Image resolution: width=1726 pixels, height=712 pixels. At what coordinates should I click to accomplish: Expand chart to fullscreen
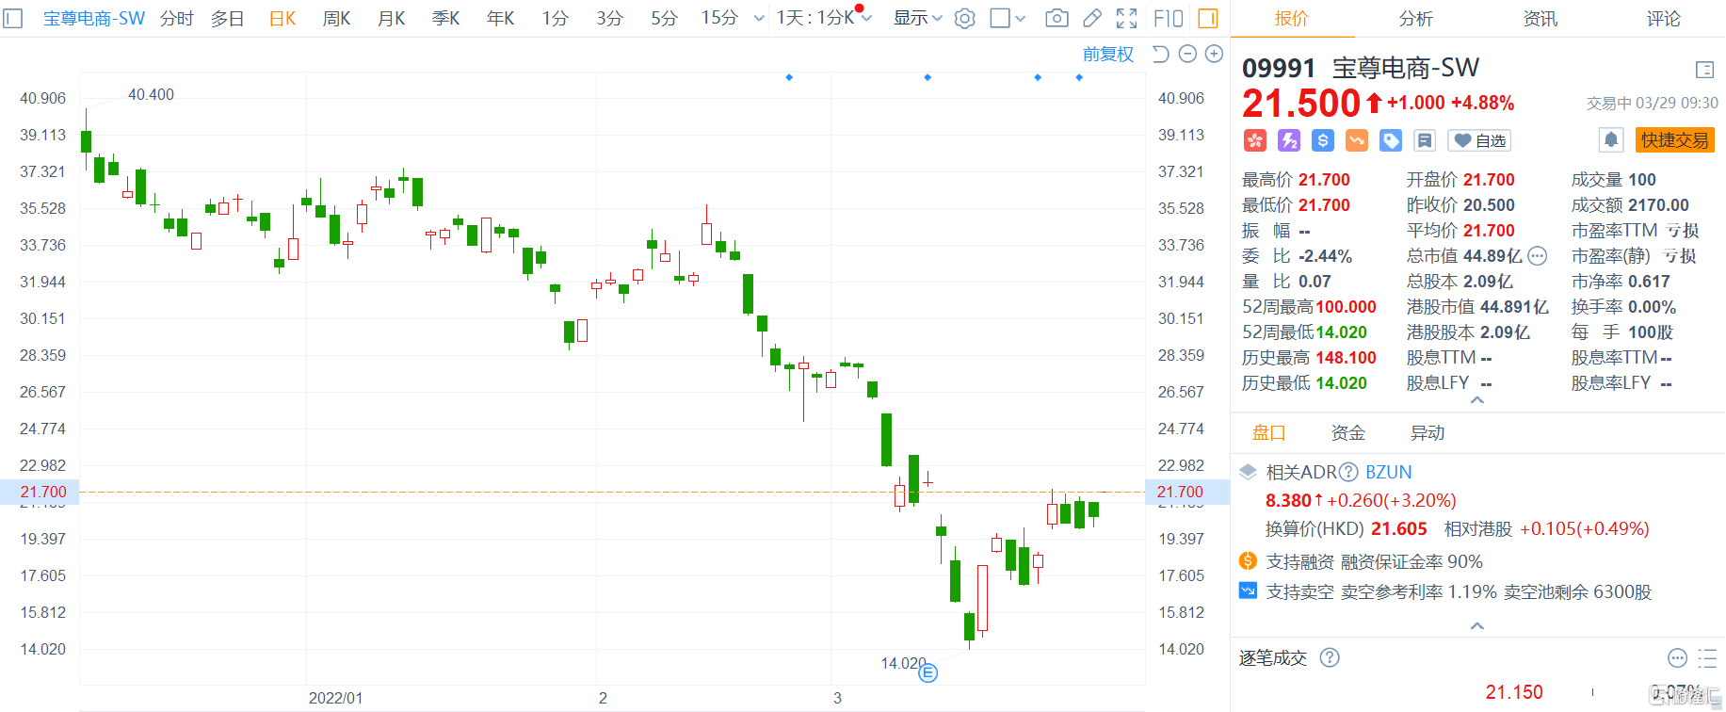[x=1126, y=18]
